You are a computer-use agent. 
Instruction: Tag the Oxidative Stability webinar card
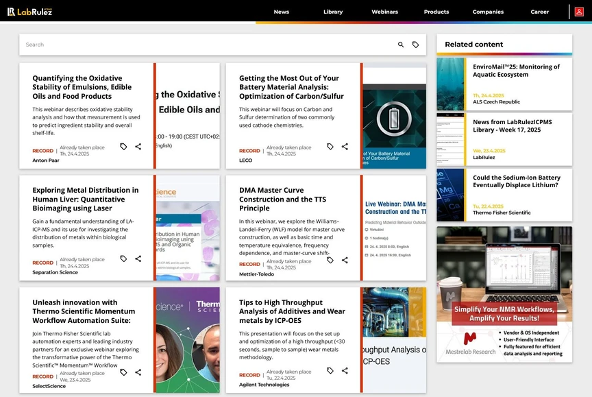pyautogui.click(x=123, y=147)
